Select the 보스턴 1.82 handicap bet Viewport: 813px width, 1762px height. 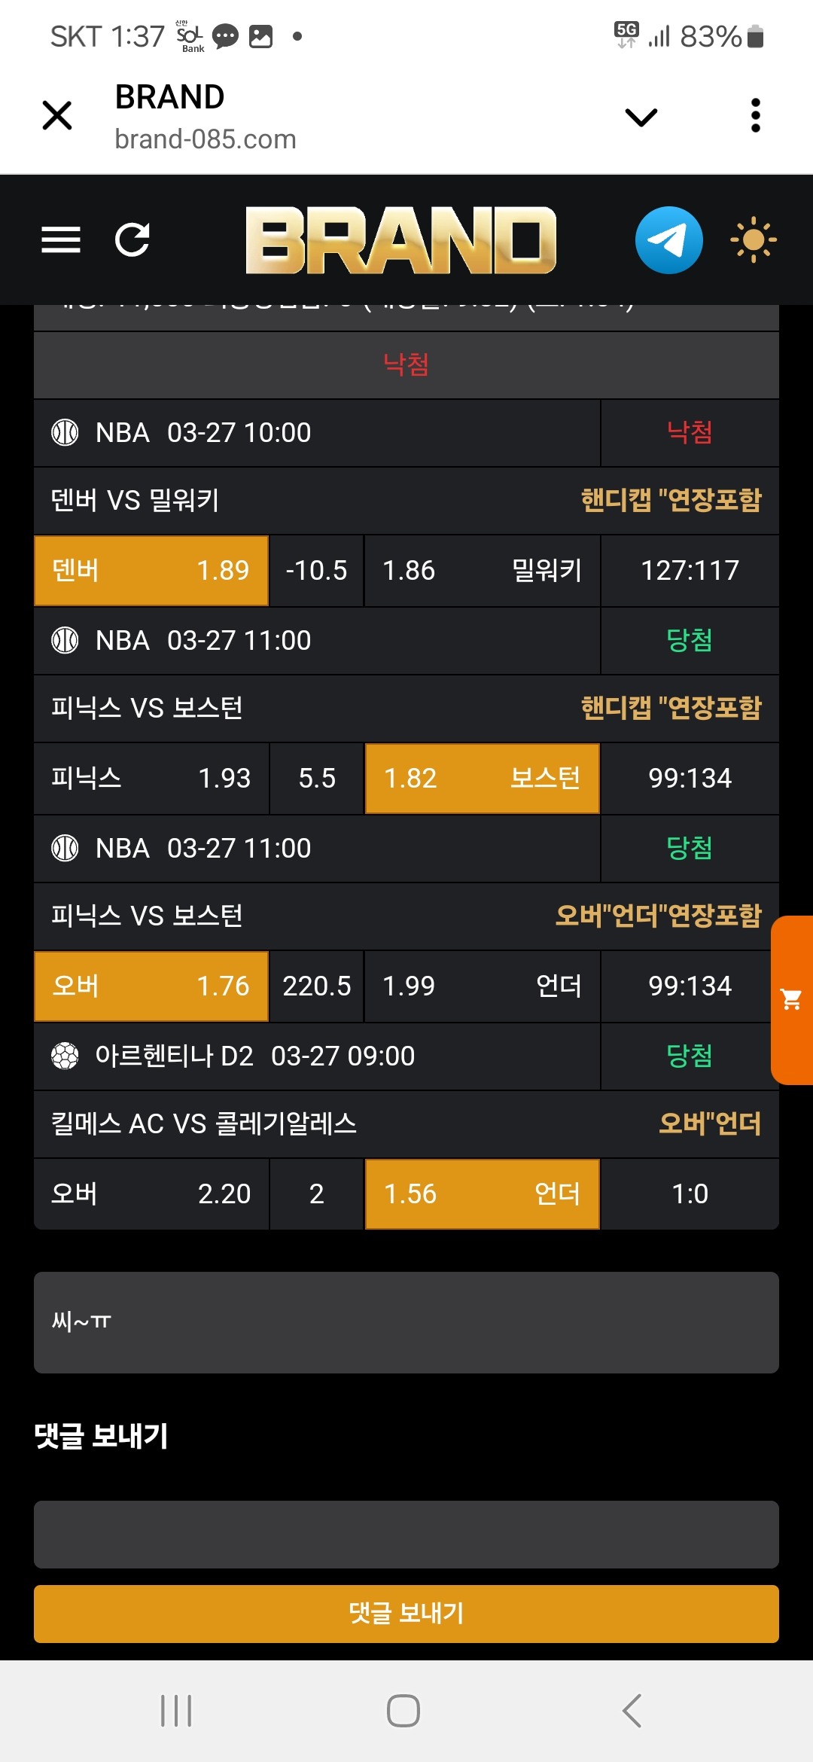(482, 779)
